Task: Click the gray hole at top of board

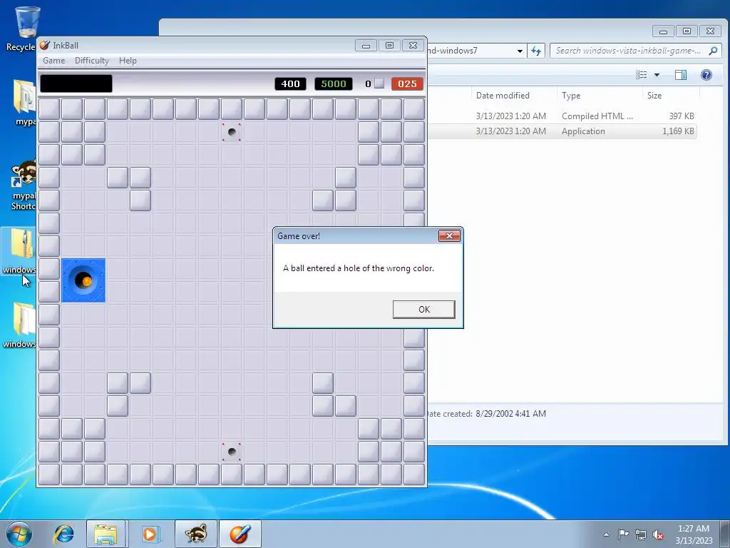Action: pyautogui.click(x=232, y=132)
